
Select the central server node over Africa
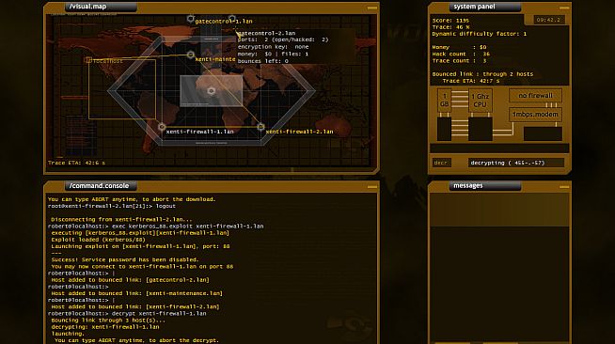(x=211, y=91)
